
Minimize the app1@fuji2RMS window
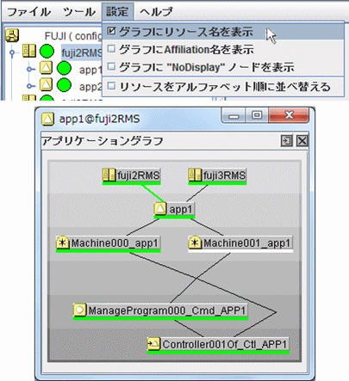tap(234, 115)
